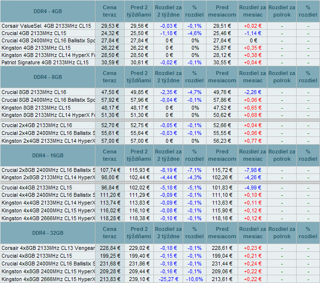Click Cena teraz header in DDR4 - 4GB section

[110, 11]
